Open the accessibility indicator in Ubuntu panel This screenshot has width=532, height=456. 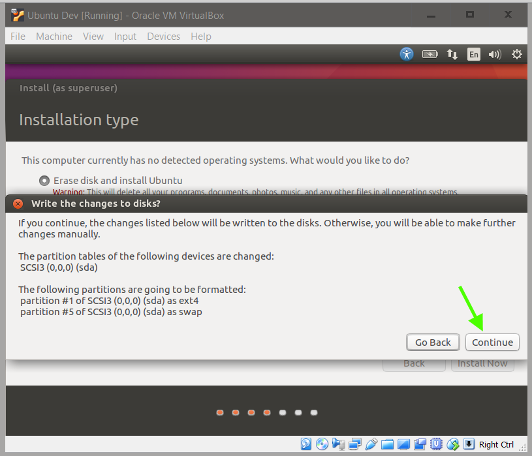(407, 54)
